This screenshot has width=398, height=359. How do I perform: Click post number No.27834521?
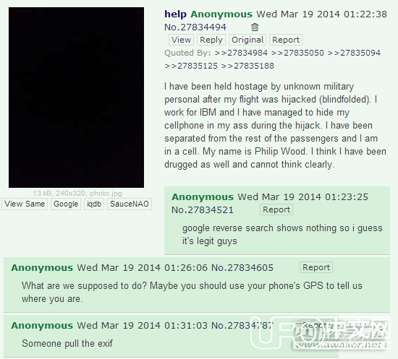pos(203,210)
